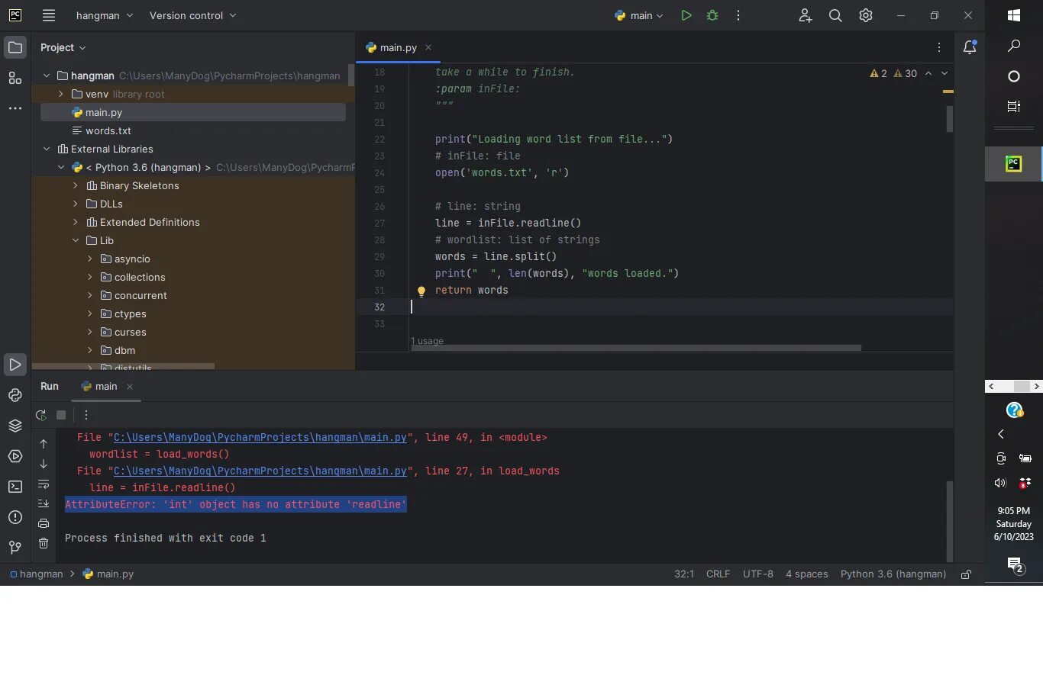
Task: Collapse the External Libraries node
Action: point(47,149)
